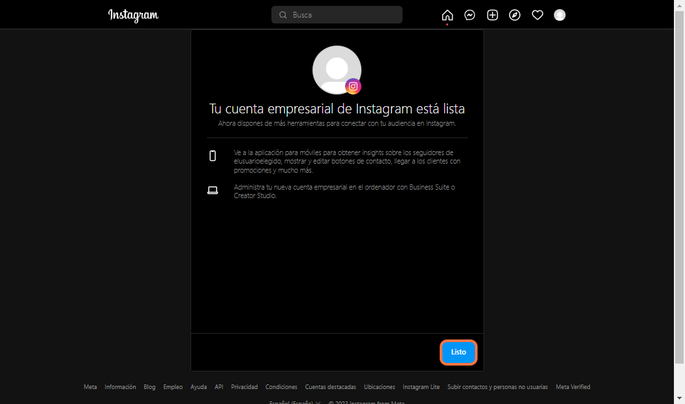Click the search magnifier icon

[x=283, y=15]
